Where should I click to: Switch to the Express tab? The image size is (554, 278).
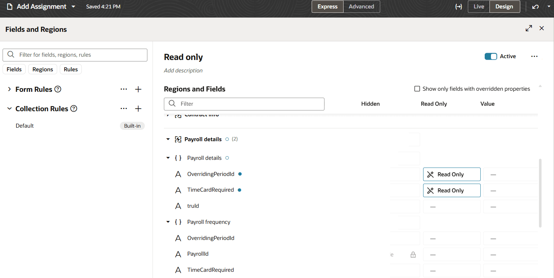(327, 6)
